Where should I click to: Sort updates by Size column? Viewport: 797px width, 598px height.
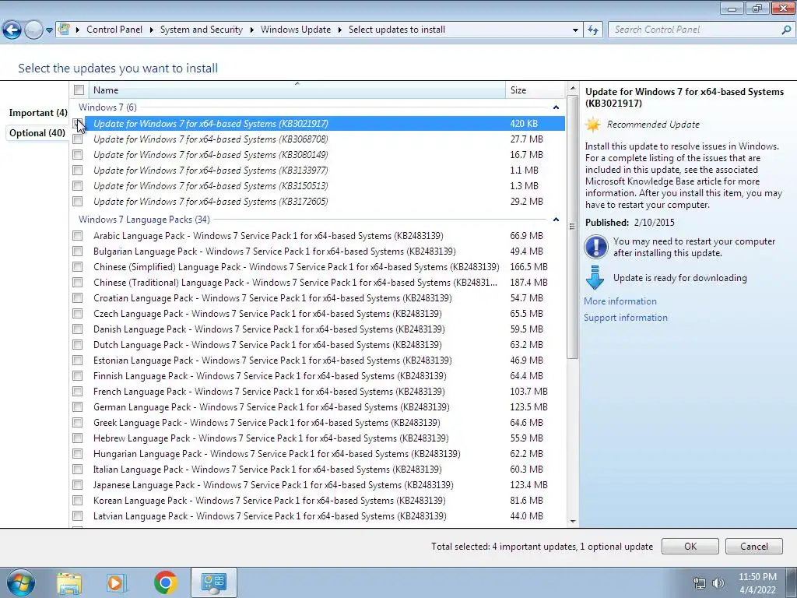click(535, 90)
